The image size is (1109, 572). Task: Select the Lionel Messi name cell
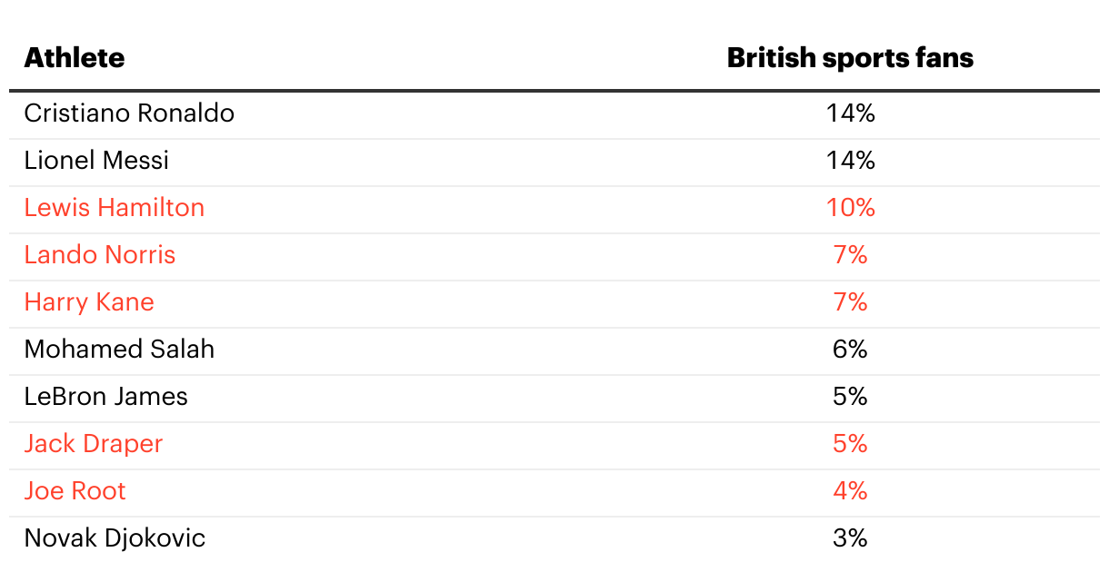point(96,161)
